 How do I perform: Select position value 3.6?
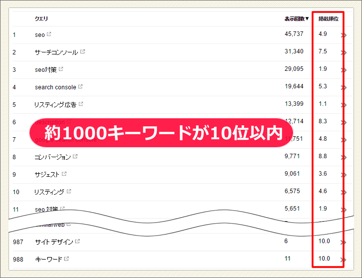point(323,174)
